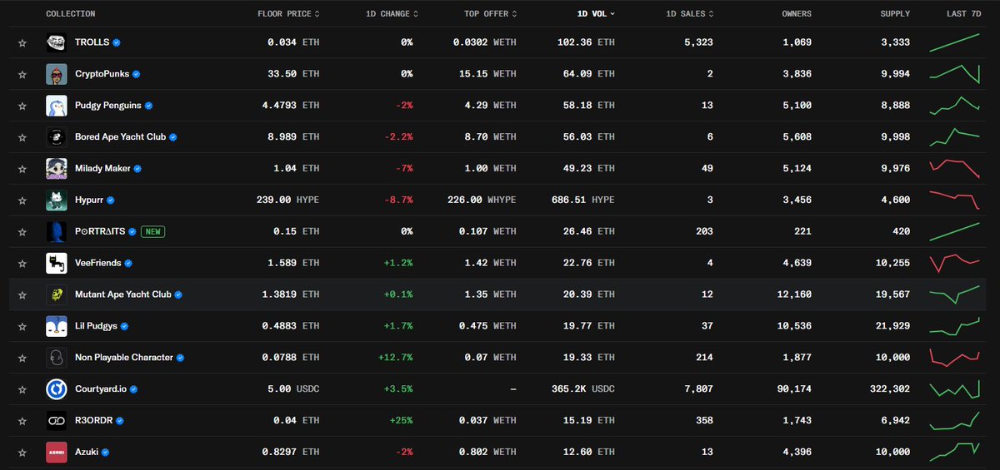Open the Mutant Ape Yacht Club avatar
This screenshot has width=1000, height=470.
click(57, 294)
